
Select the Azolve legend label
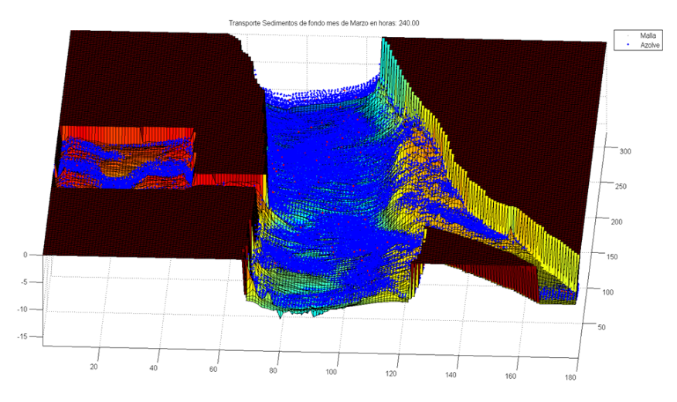638,45
